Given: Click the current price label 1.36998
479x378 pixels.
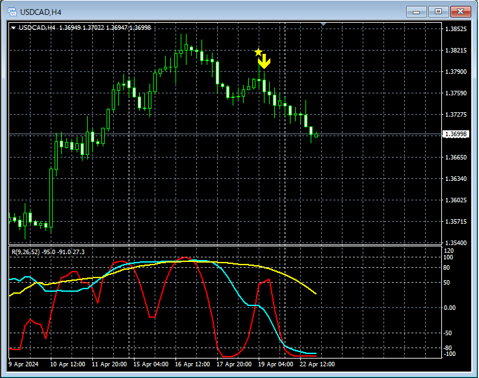Looking at the screenshot, I should 456,134.
